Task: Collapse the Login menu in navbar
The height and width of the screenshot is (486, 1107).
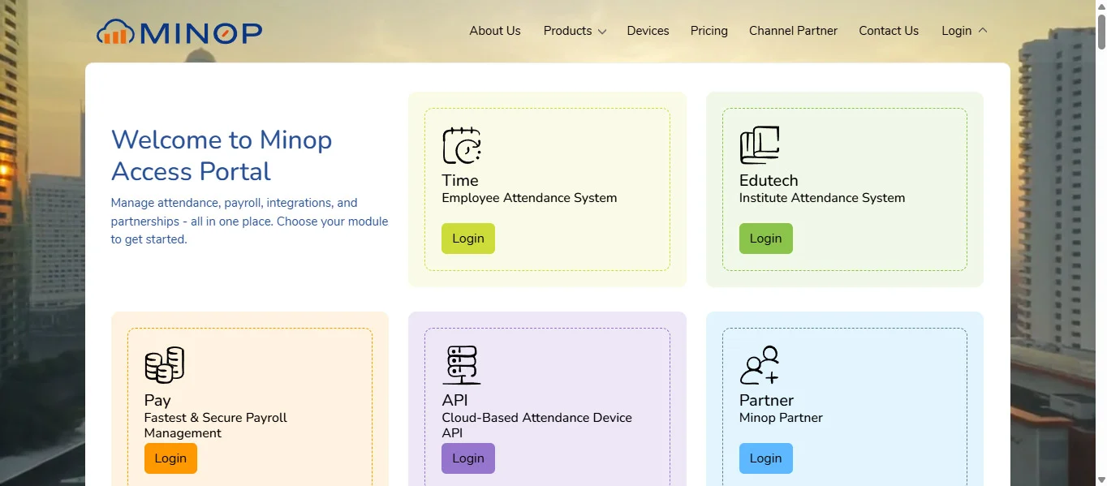Action: point(964,31)
